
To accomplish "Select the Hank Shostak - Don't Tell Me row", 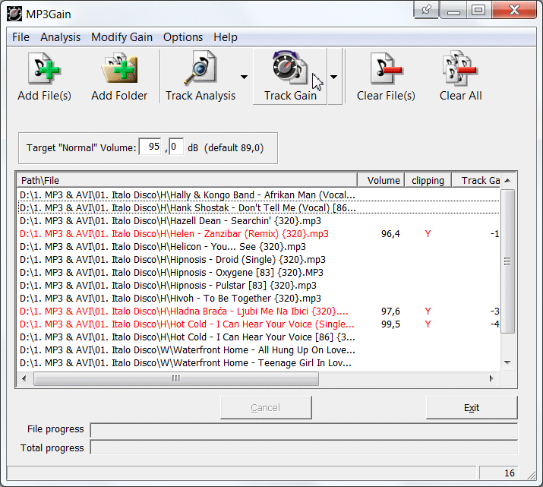I will (259, 208).
